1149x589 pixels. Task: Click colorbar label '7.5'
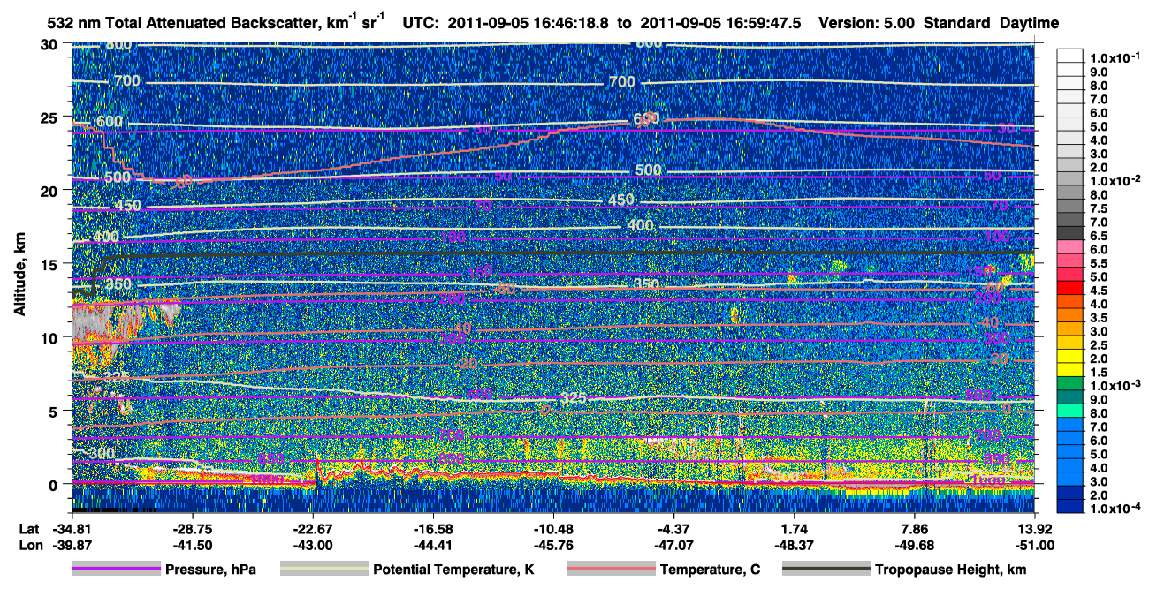[x=1099, y=208]
